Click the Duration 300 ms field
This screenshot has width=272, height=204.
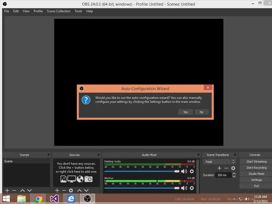click(223, 175)
